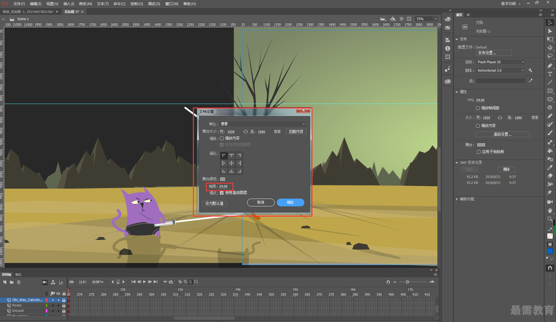This screenshot has width=556, height=322.
Task: Toggle the scale content checkbox in dialog
Action: 222,138
